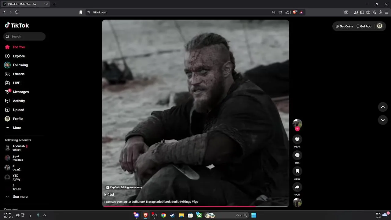Open the comments on the video

(297, 155)
